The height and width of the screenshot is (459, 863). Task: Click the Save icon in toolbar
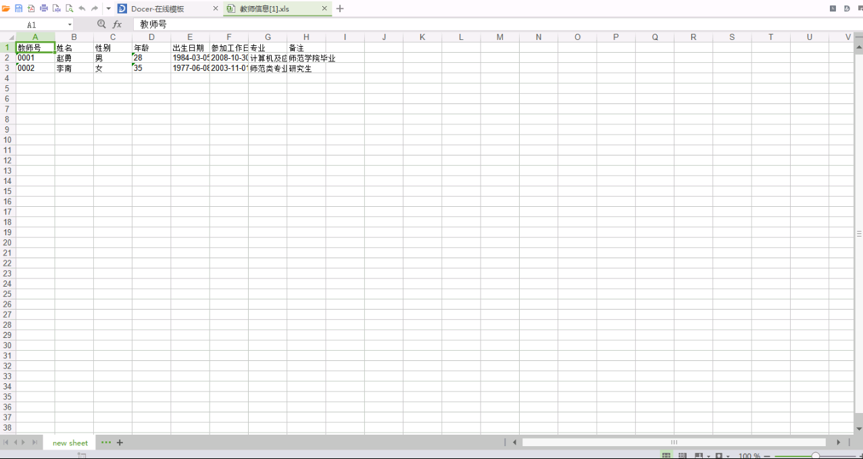click(x=18, y=9)
